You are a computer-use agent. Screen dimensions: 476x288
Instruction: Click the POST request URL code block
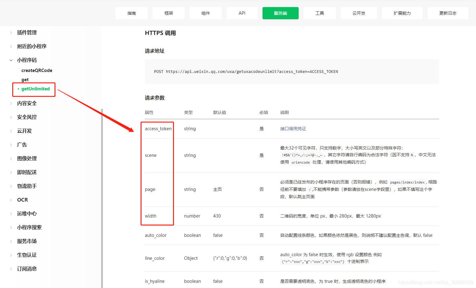[x=292, y=72]
